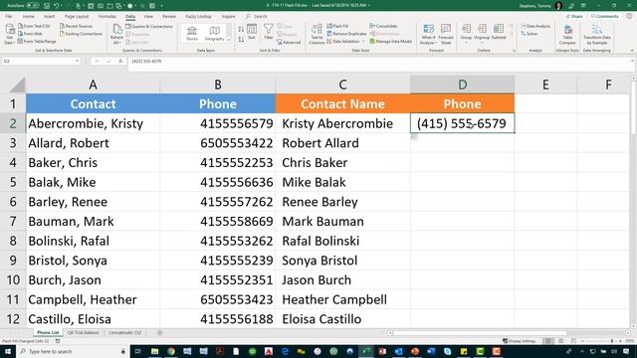The width and height of the screenshot is (637, 358).
Task: Select cell containing Chris Baker
Action: pyautogui.click(x=342, y=162)
